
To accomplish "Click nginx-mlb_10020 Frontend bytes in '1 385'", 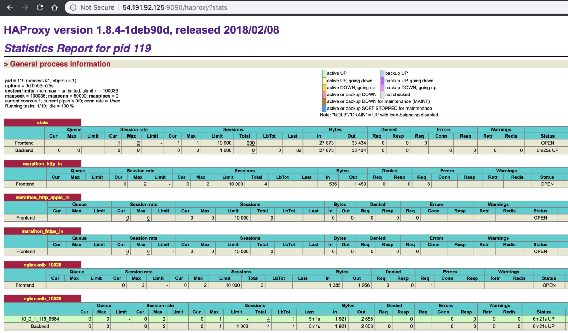I will [x=335, y=285].
